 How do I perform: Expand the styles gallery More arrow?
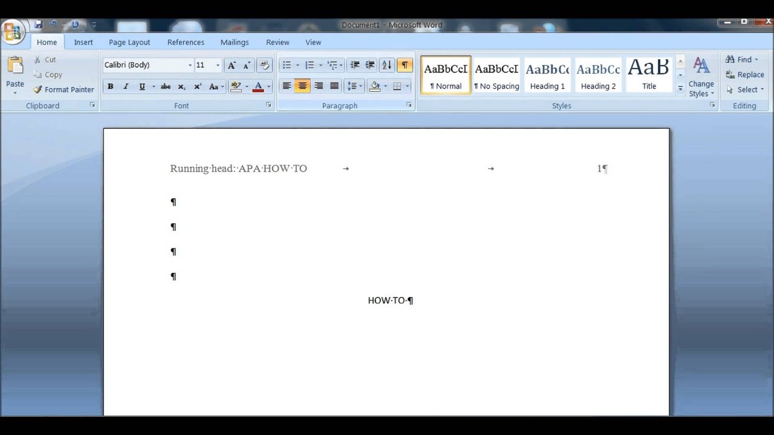(x=680, y=88)
